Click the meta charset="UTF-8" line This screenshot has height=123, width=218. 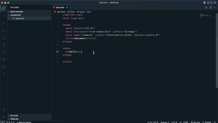point(80,28)
